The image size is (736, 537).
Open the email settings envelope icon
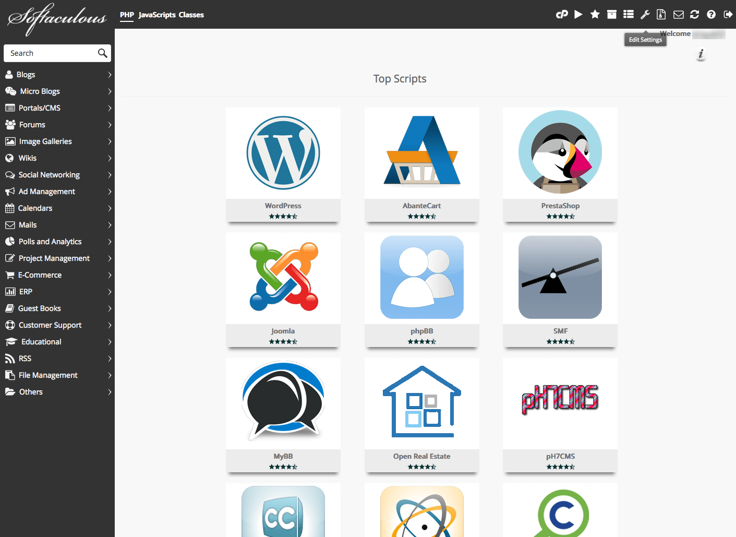tap(679, 15)
